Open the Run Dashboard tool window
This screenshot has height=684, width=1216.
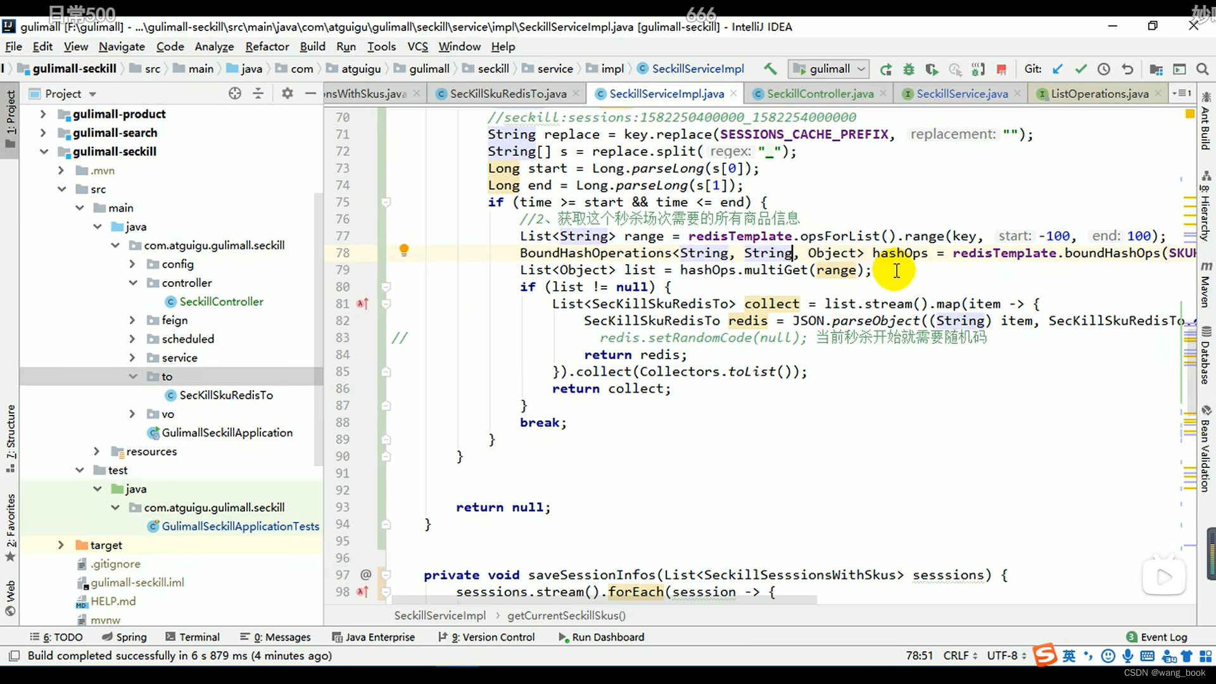point(601,636)
